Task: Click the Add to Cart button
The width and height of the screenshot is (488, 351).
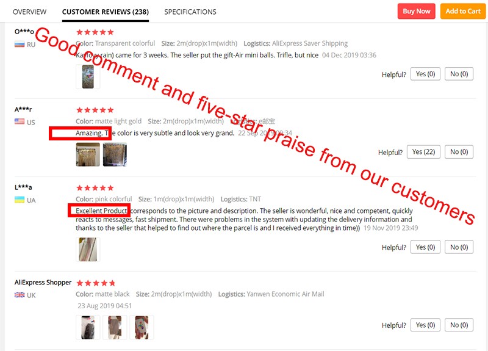Action: pos(463,11)
